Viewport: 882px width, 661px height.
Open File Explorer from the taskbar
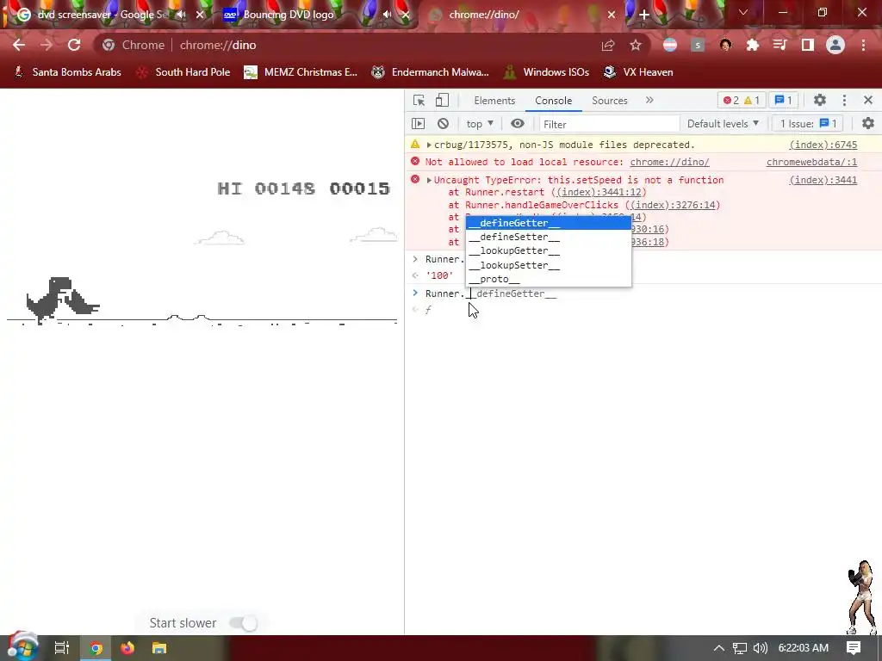click(x=159, y=648)
